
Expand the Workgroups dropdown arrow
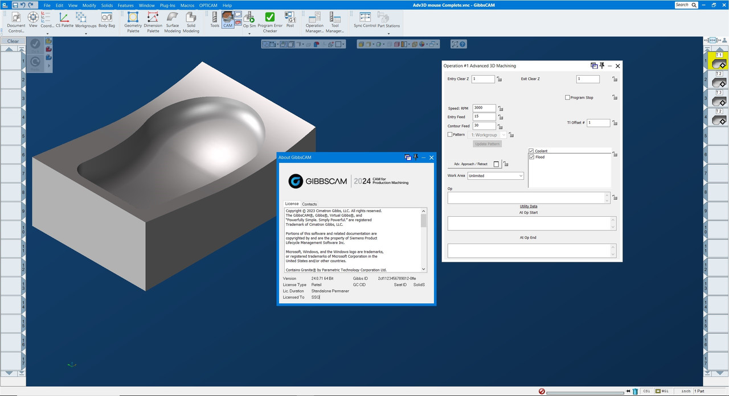[x=86, y=34]
